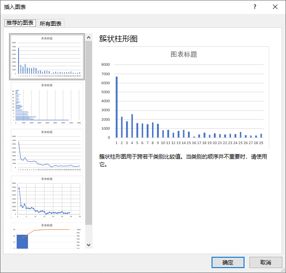The image size is (286, 273).
Task: Close the 插入图表 dialog with X
Action: [x=275, y=7]
